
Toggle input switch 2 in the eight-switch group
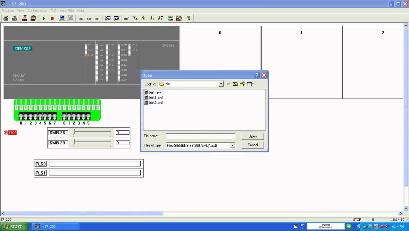(x=30, y=116)
